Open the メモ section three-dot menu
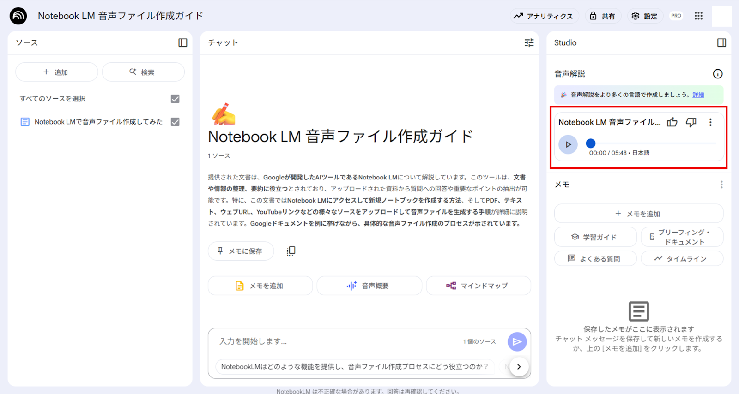 click(721, 185)
